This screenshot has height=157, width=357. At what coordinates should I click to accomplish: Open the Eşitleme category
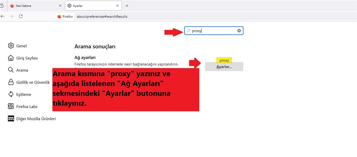pyautogui.click(x=20, y=94)
